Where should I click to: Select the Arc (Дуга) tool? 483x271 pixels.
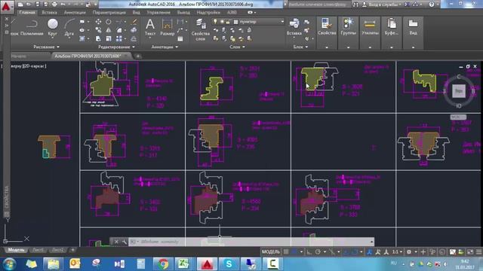[69, 28]
